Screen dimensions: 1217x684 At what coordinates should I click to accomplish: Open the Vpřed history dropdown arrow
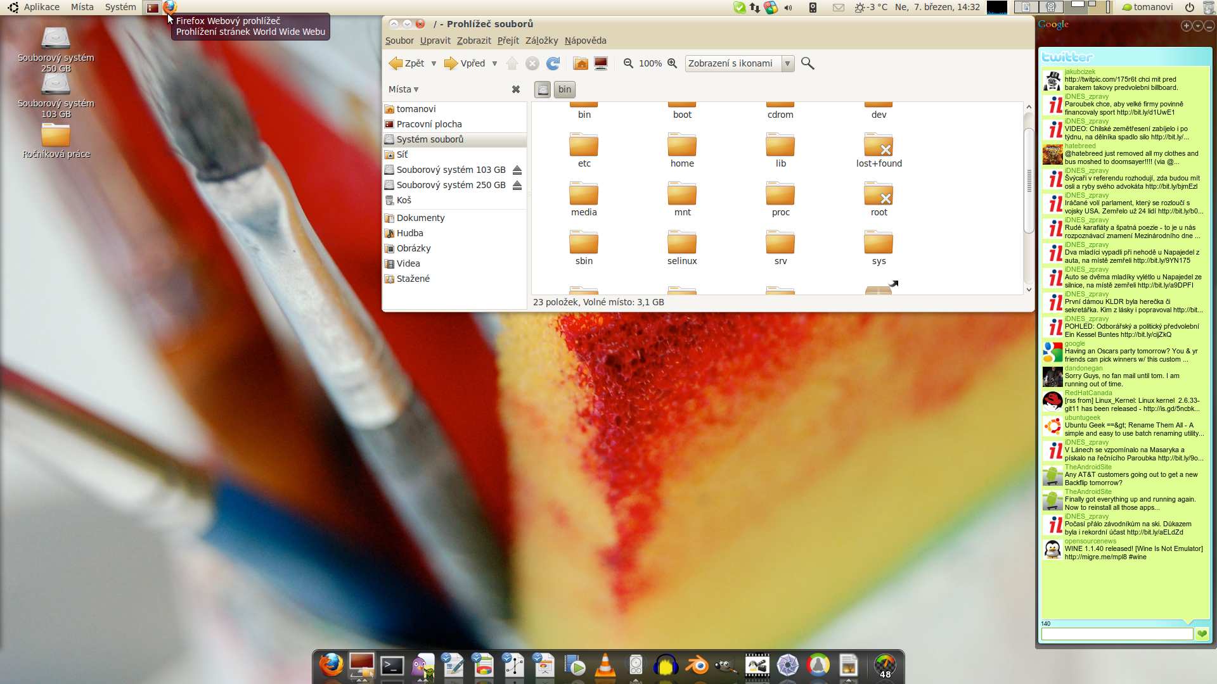pos(494,63)
